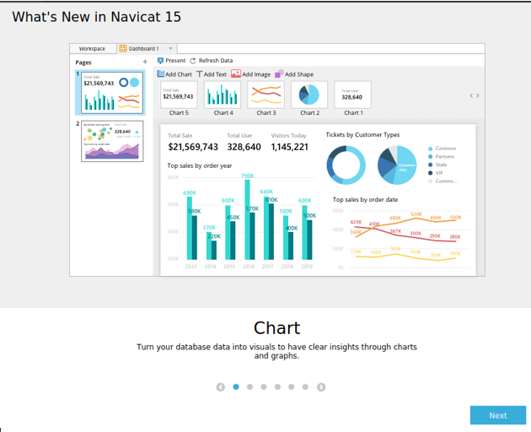Viewport: 531px width, 432px height.
Task: Select the third page indicator dot
Action: (x=264, y=387)
